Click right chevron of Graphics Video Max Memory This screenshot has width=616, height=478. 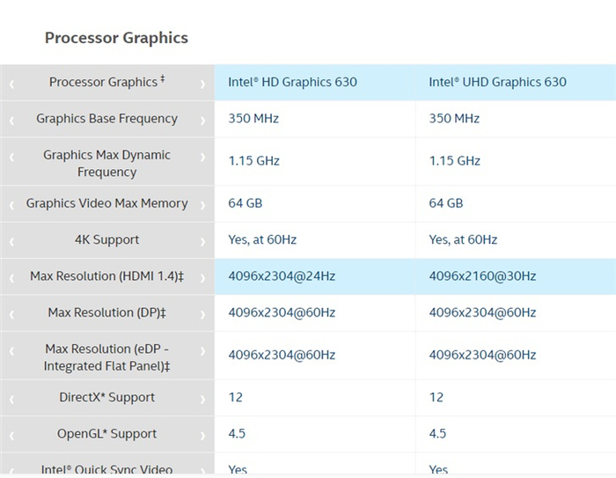pyautogui.click(x=202, y=203)
